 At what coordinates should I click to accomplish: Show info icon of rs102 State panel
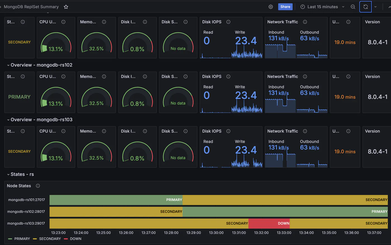tap(23, 76)
